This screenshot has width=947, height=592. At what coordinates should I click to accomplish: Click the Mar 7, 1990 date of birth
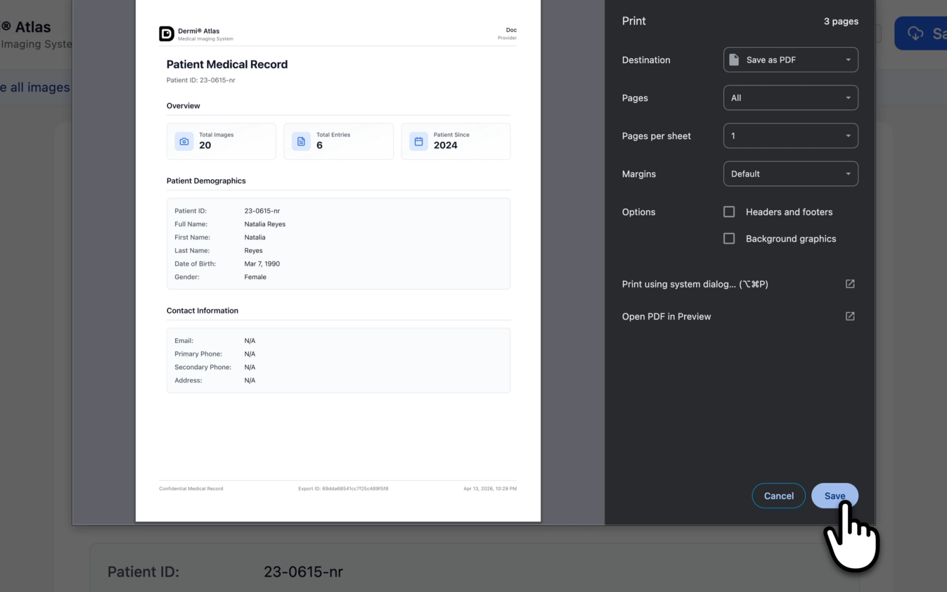pos(262,264)
